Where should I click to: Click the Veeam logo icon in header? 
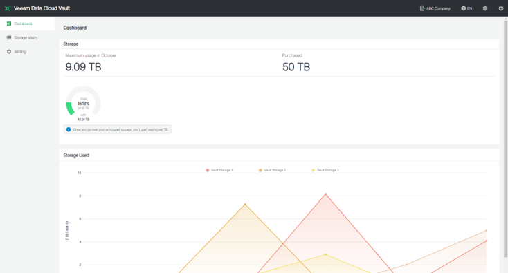pyautogui.click(x=8, y=8)
